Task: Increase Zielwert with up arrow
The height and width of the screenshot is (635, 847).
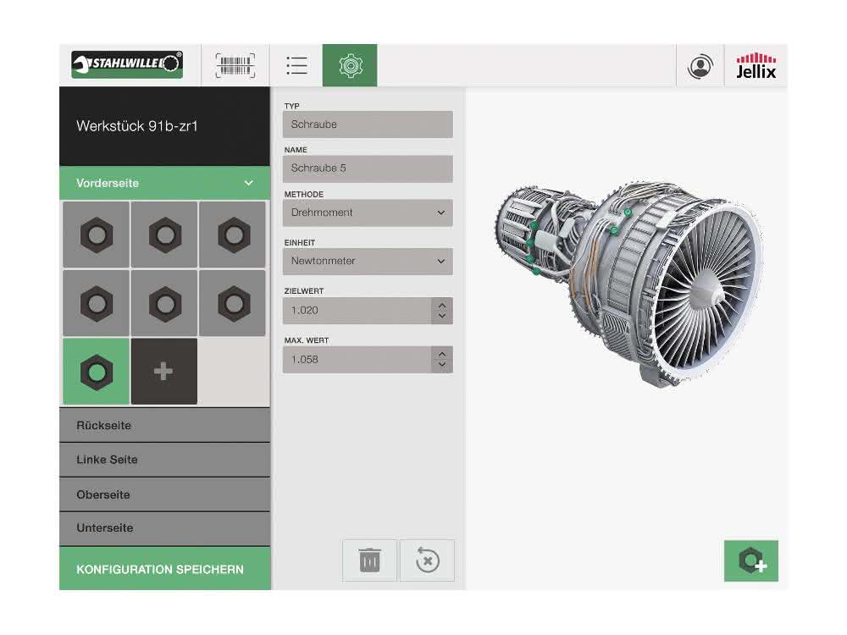Action: point(442,305)
